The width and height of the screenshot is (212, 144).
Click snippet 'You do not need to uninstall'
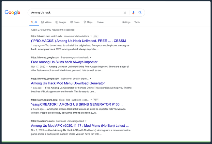tap(80, 47)
